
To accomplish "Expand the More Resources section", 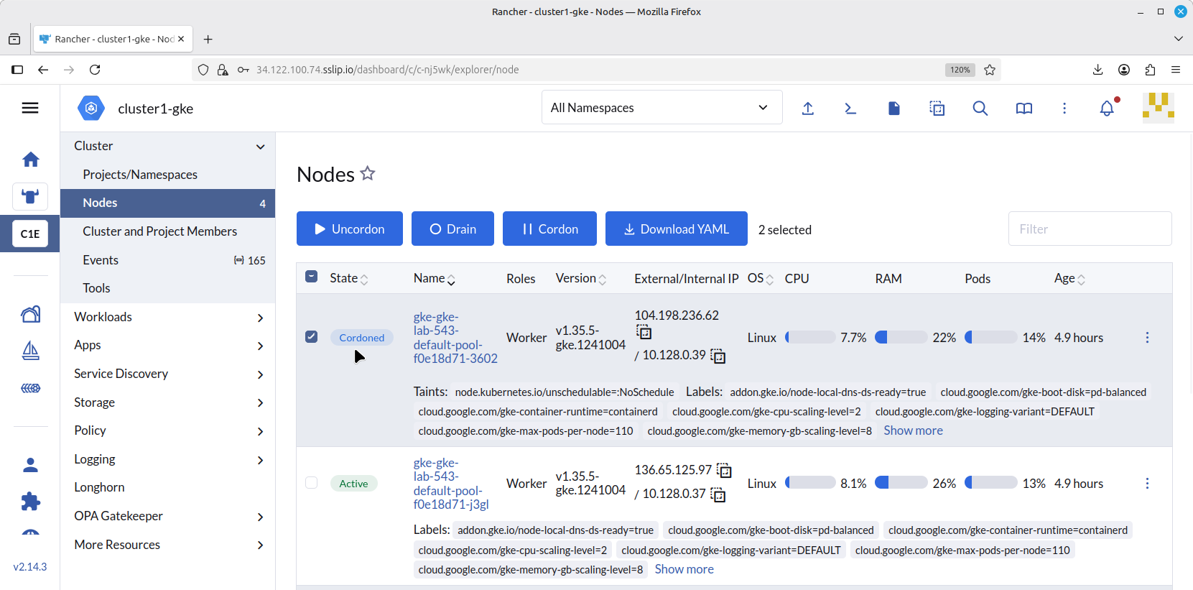I will [x=260, y=545].
